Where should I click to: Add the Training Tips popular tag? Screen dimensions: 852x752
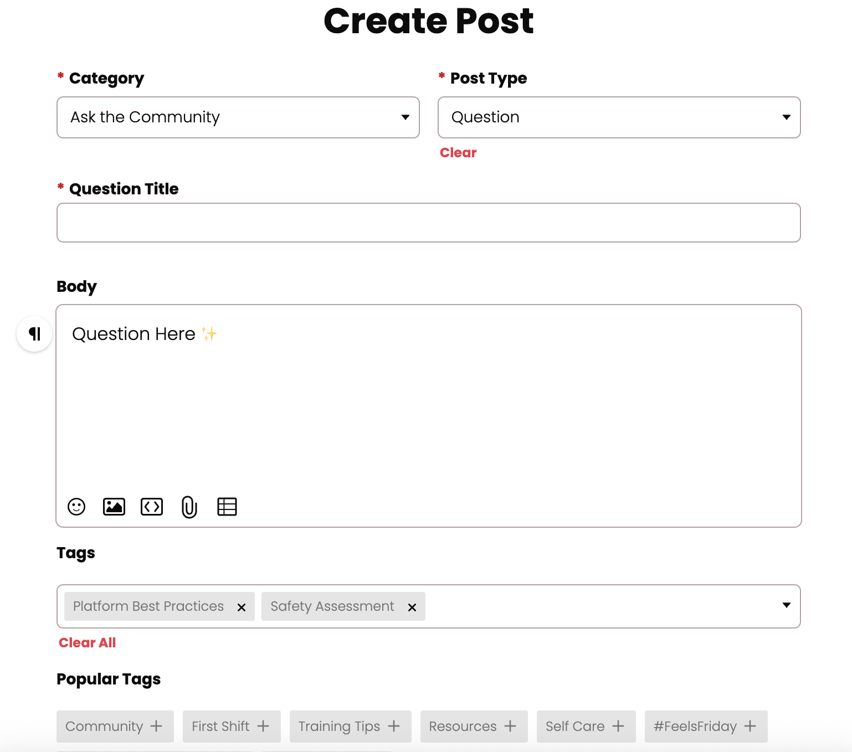tap(351, 727)
